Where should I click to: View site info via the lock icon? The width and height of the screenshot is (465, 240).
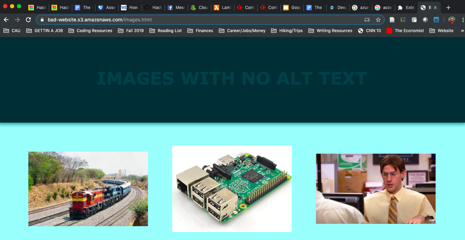[x=42, y=20]
